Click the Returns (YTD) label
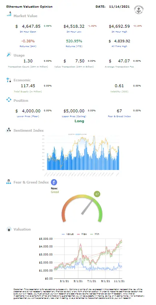 point(74,46)
